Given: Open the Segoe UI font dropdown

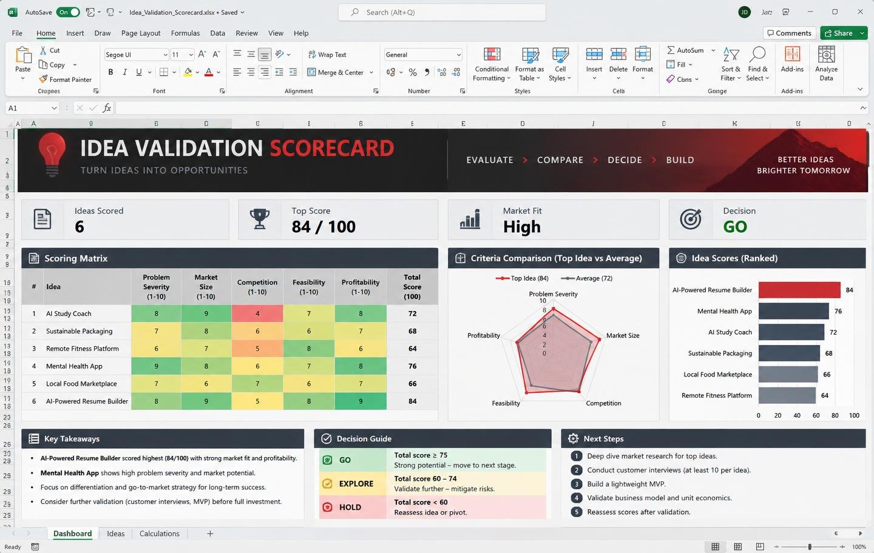Looking at the screenshot, I should coord(164,55).
